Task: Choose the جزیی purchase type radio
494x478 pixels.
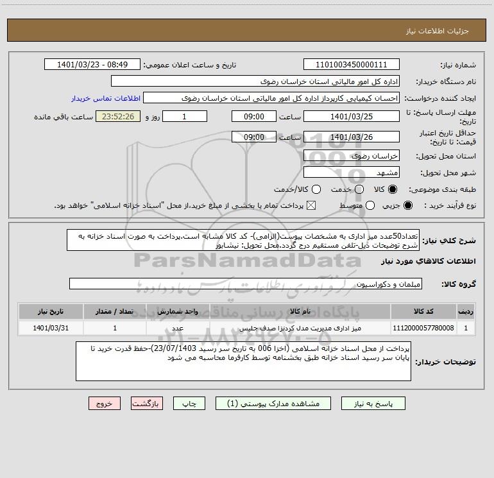Action: 408,205
